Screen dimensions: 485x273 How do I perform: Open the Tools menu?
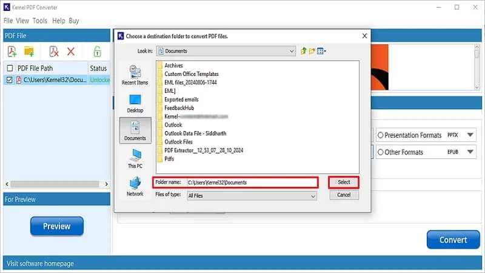(x=40, y=21)
